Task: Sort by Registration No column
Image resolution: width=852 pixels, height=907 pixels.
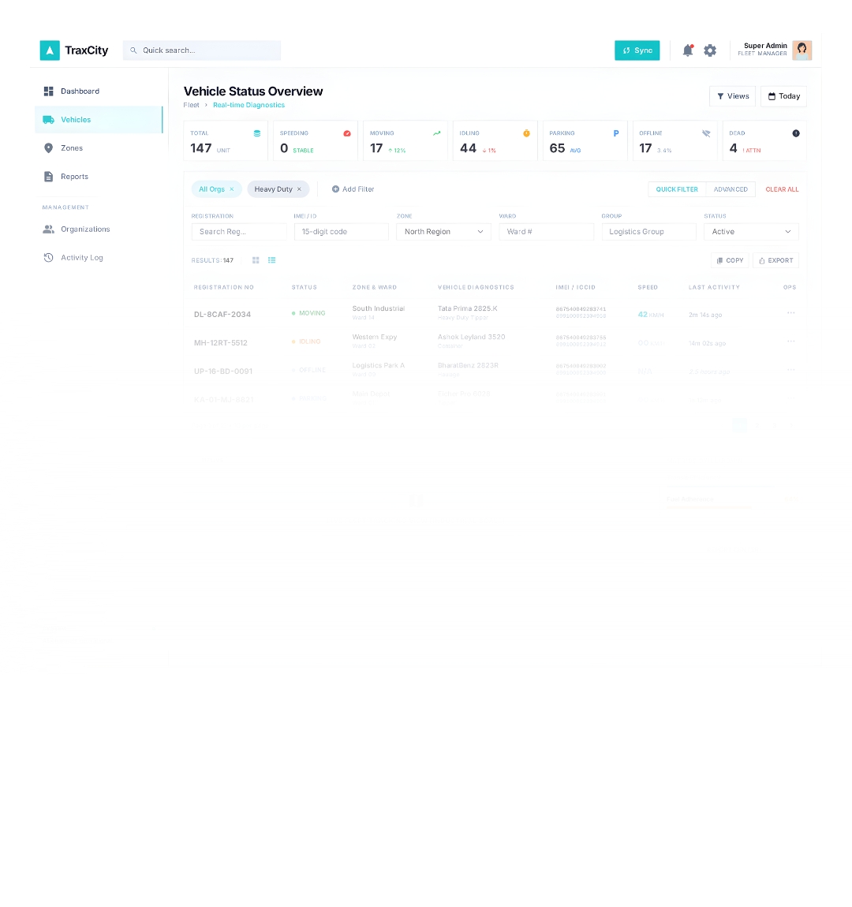Action: click(224, 288)
